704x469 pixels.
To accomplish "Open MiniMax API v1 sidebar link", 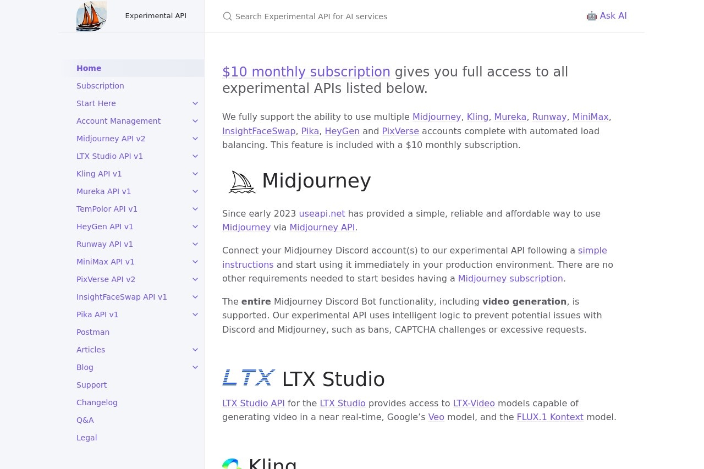I will (x=106, y=262).
